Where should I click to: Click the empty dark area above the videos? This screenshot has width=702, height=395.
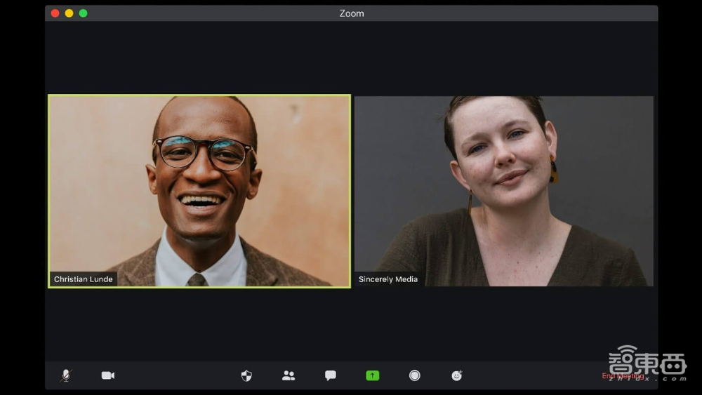coord(351,58)
